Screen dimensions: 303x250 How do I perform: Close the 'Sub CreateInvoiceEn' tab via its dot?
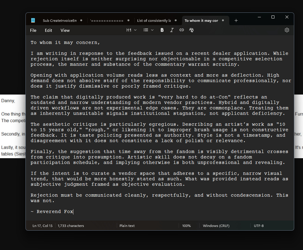pyautogui.click(x=81, y=21)
